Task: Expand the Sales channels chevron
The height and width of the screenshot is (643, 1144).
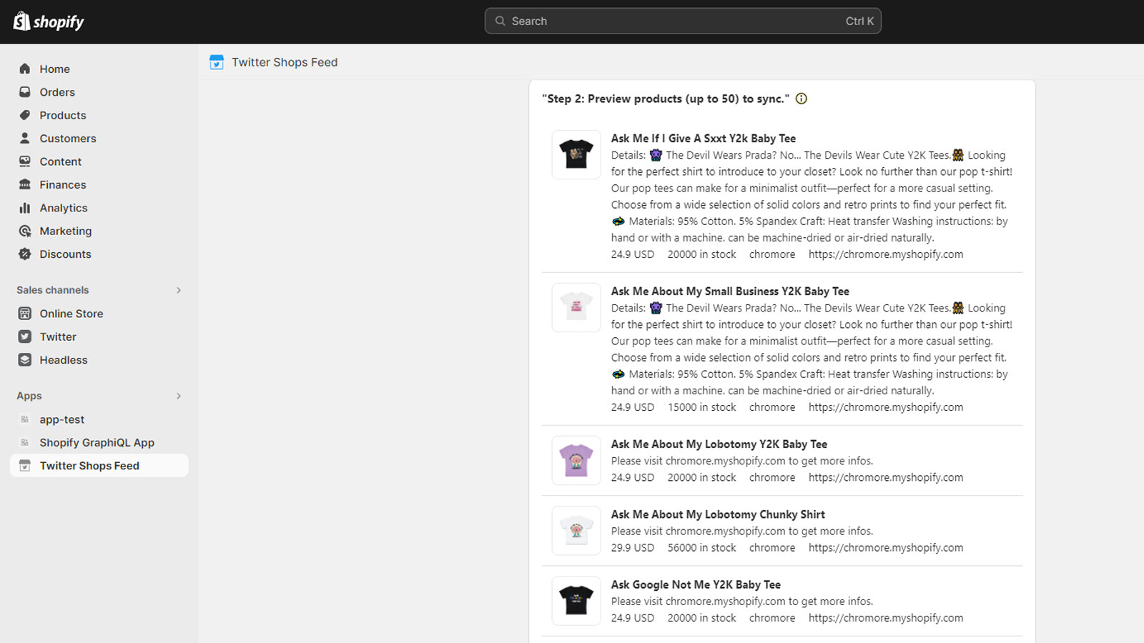Action: tap(179, 290)
